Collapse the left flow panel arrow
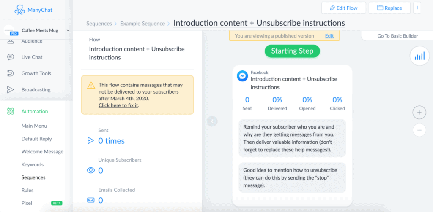The width and height of the screenshot is (433, 212). (x=212, y=121)
